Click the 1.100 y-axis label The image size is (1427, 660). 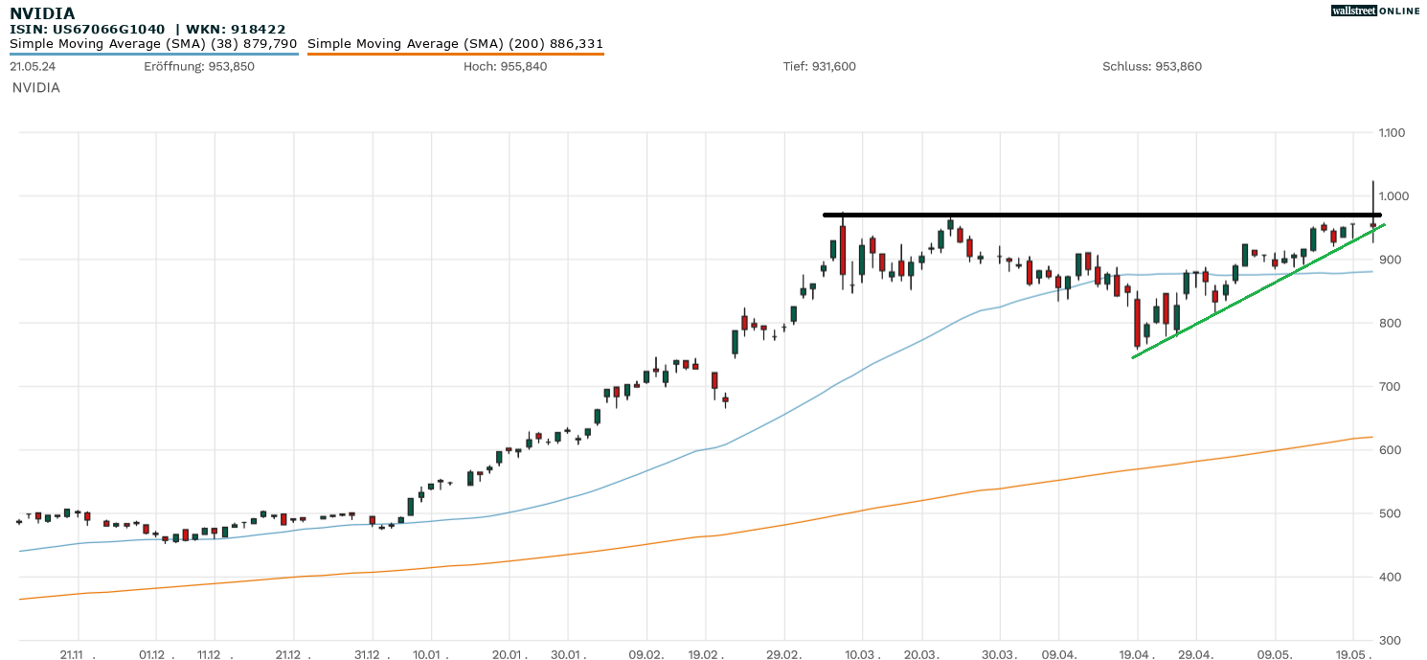coord(1391,132)
